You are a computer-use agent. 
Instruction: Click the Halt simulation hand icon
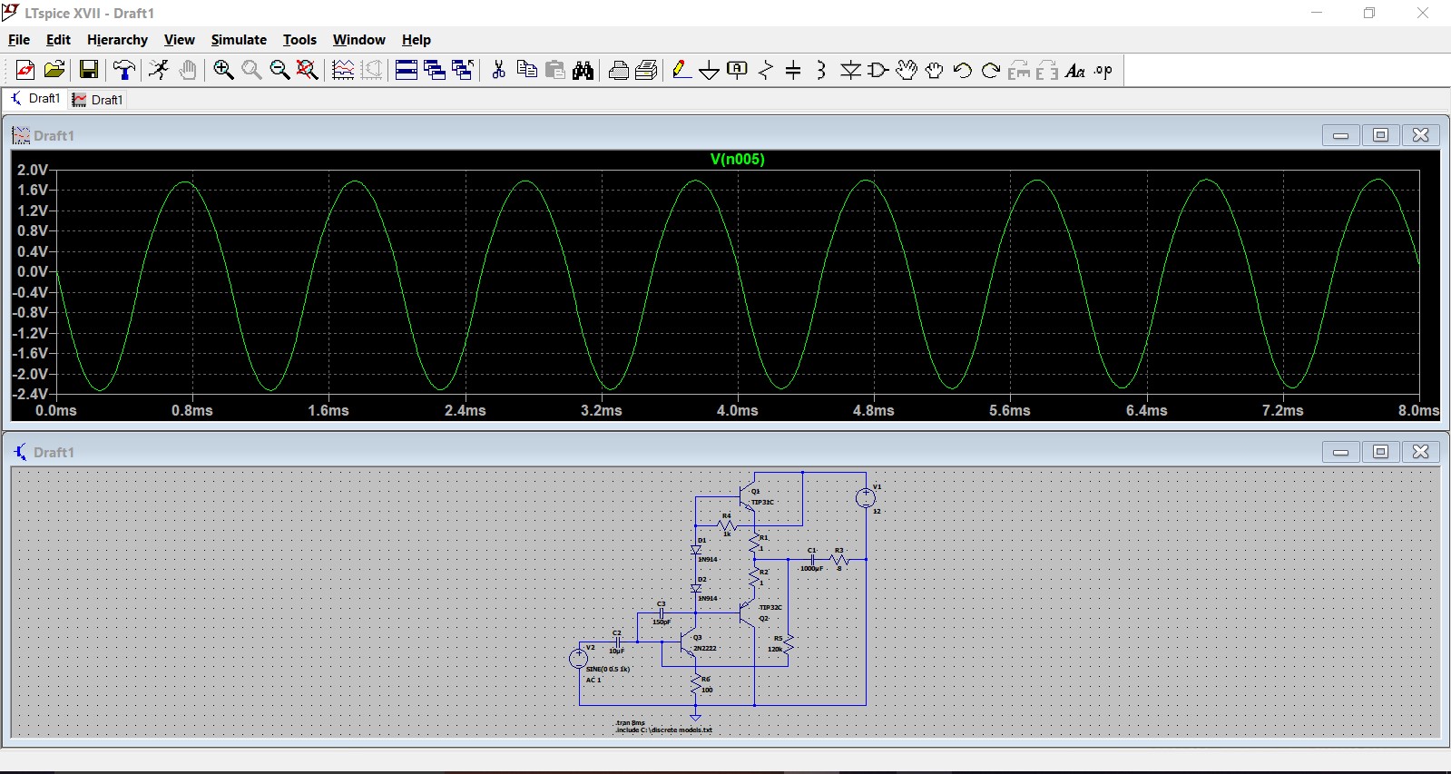(188, 70)
